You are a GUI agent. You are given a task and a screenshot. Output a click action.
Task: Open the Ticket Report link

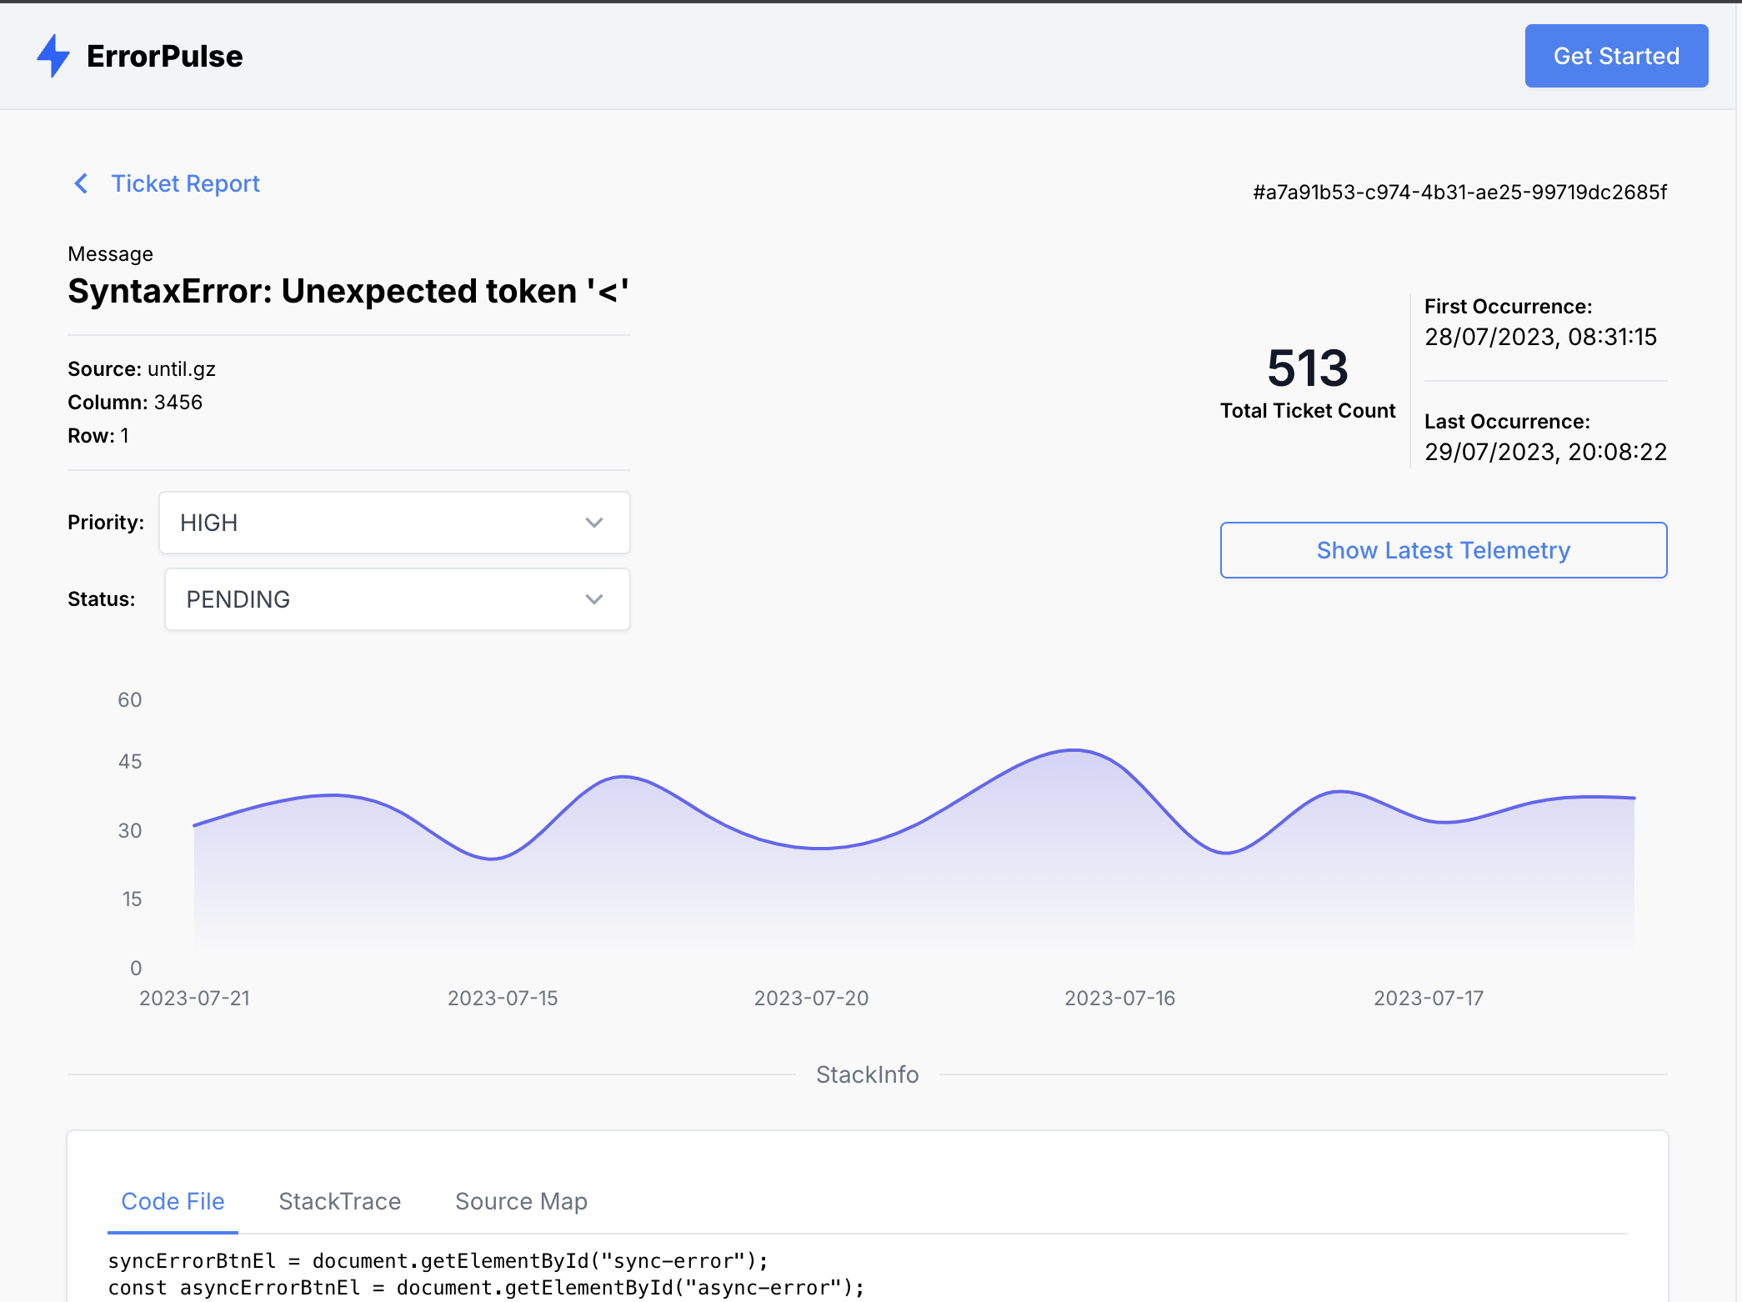point(185,183)
